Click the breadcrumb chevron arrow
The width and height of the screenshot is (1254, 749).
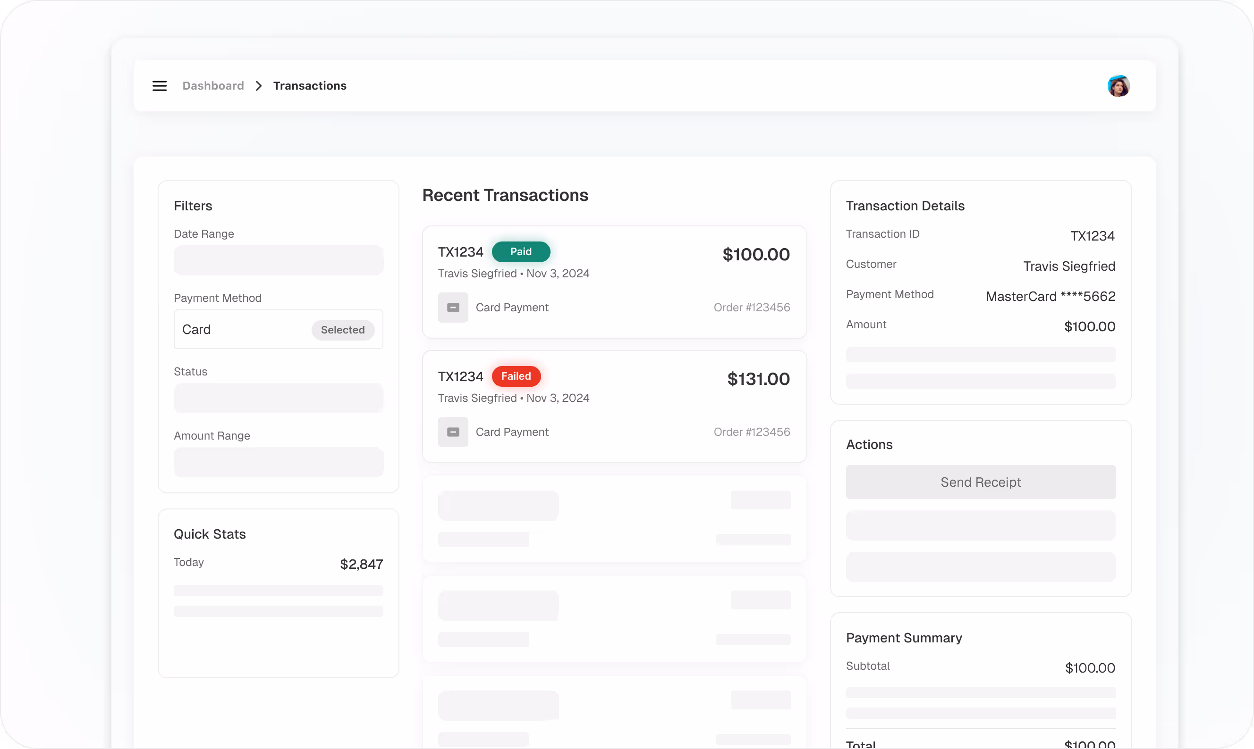pos(259,86)
